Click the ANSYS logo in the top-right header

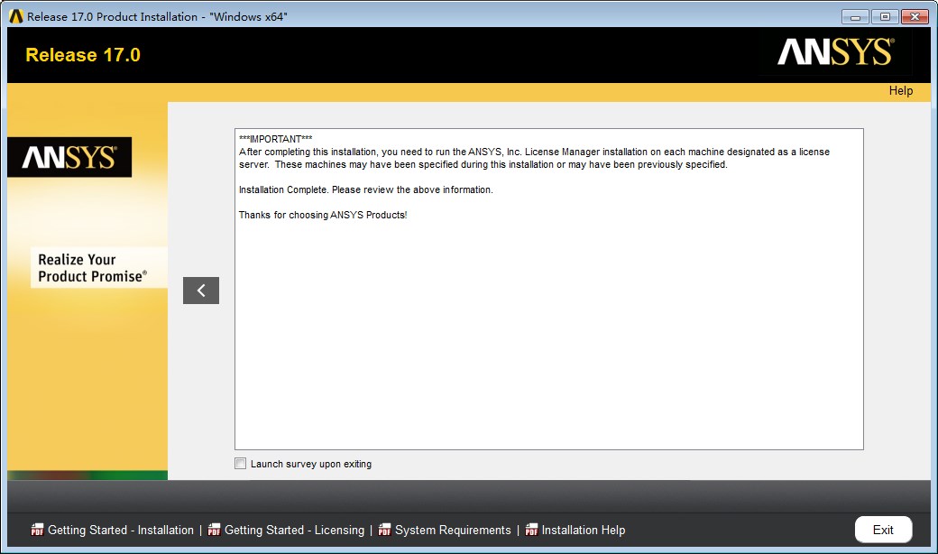point(835,53)
